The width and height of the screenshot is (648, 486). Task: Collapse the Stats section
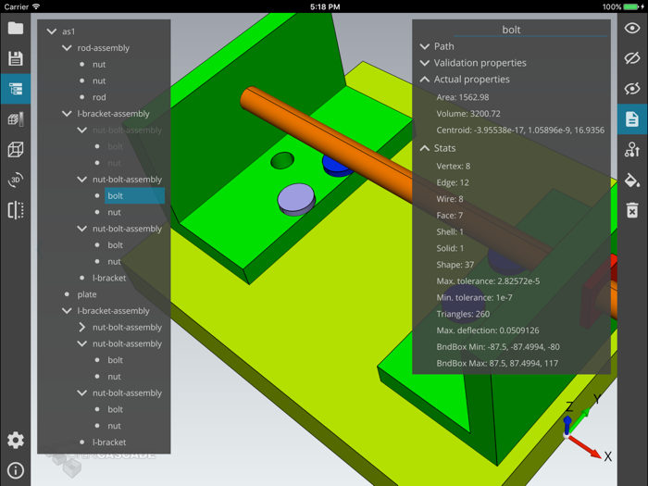tap(424, 148)
